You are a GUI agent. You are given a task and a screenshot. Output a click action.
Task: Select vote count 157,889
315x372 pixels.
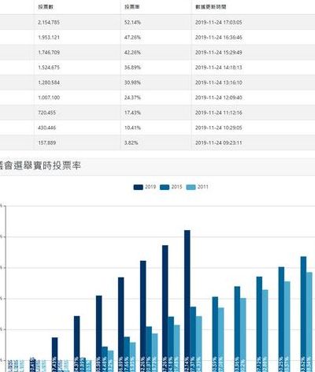pyautogui.click(x=47, y=143)
